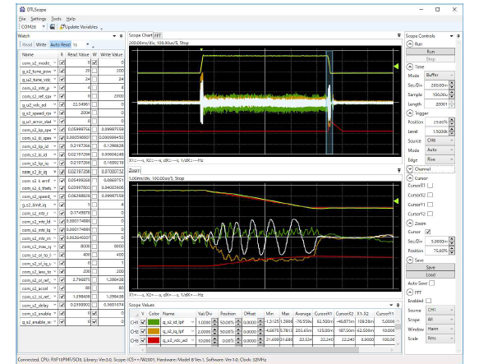This screenshot has width=479, height=364.
Task: Click the Zoom Position input field
Action: (x=437, y=251)
